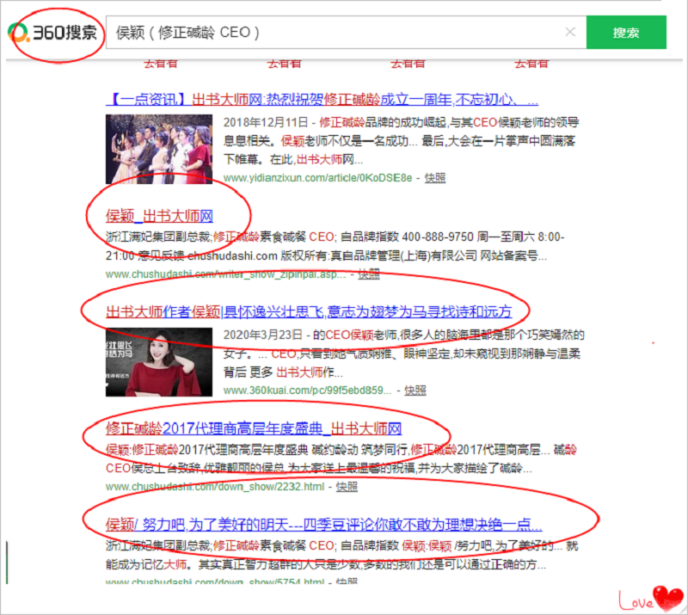Click the 360搜索 logo
The height and width of the screenshot is (615, 688).
coord(57,33)
